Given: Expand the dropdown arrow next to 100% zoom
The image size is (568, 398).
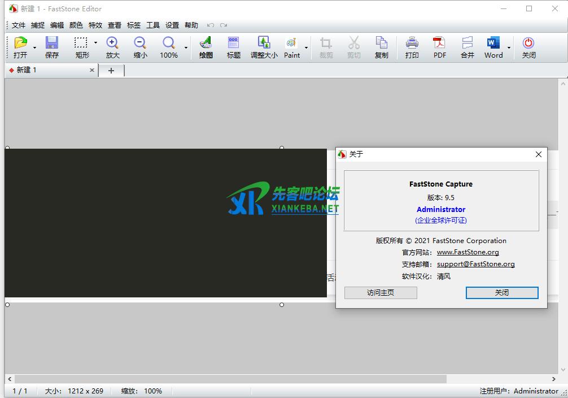Looking at the screenshot, I should [186, 48].
